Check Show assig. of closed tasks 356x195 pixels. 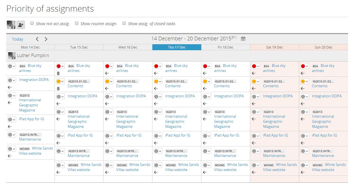coord(124,23)
